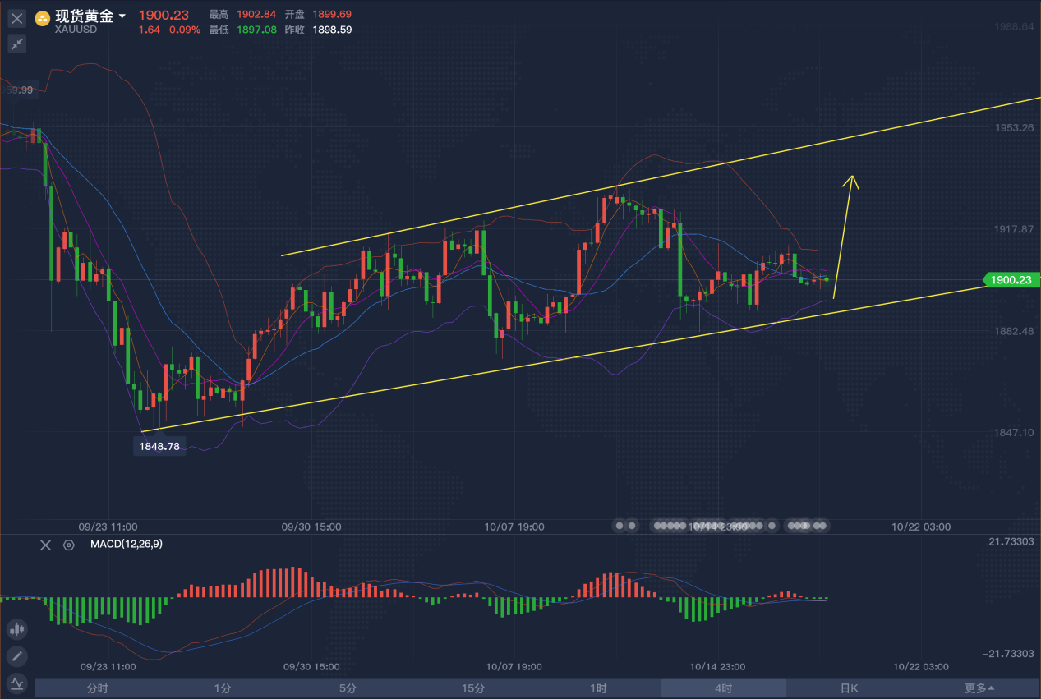Select the 1时 timeframe

point(598,688)
